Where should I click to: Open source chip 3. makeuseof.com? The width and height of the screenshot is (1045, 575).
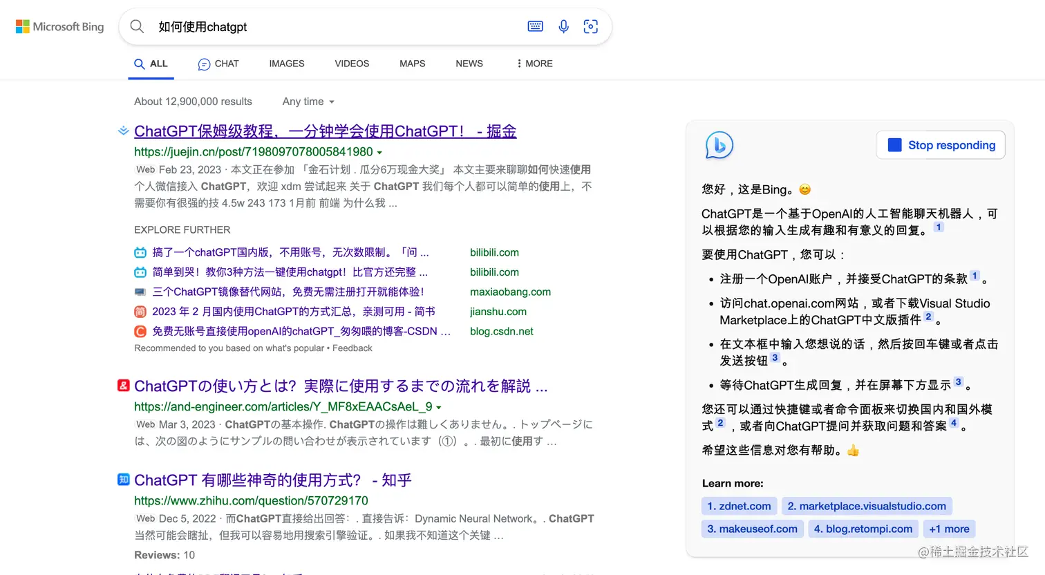752,529
